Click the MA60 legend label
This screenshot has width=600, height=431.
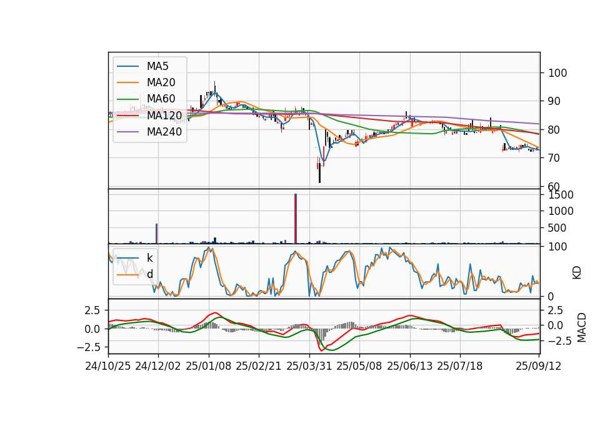[x=161, y=99]
